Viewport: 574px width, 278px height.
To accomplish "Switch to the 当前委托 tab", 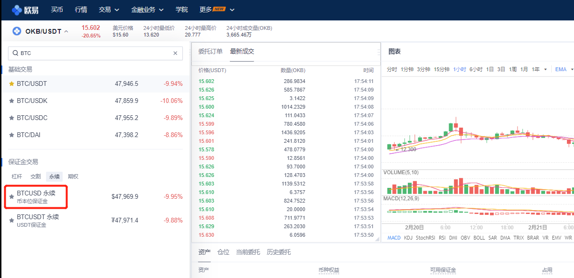I will coord(248,252).
